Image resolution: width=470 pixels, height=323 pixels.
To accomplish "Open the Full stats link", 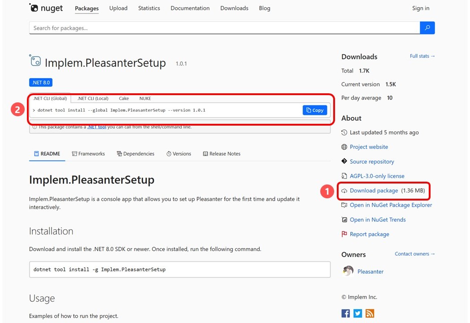I will [422, 56].
